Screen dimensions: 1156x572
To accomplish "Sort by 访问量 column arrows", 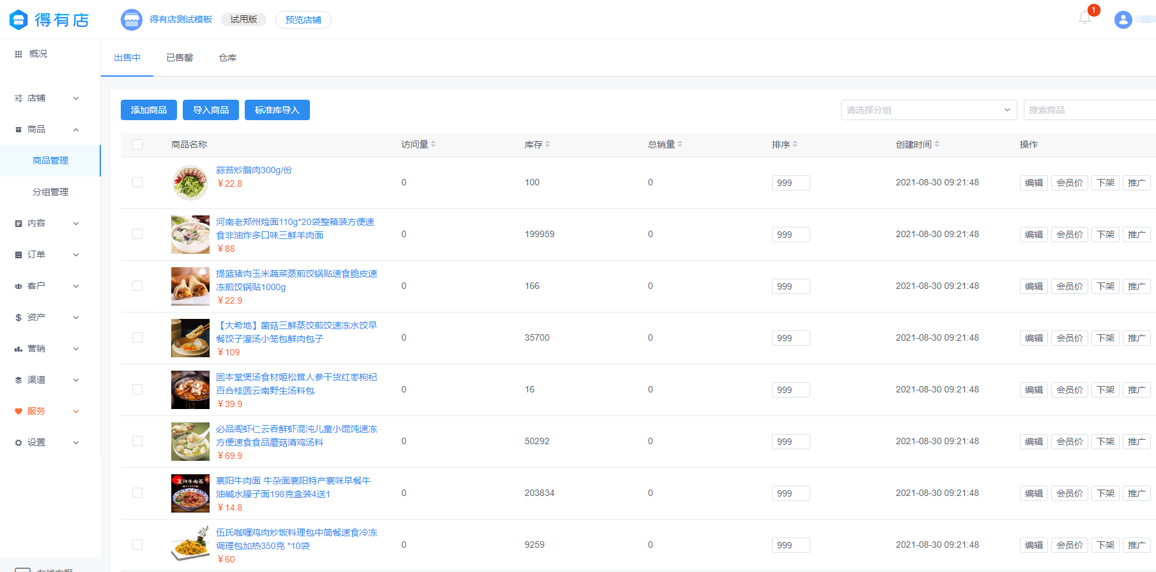I will 433,144.
